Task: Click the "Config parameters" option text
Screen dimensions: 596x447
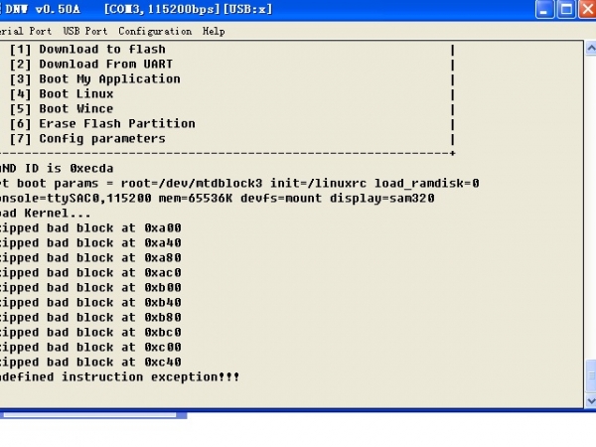Action: tap(101, 138)
